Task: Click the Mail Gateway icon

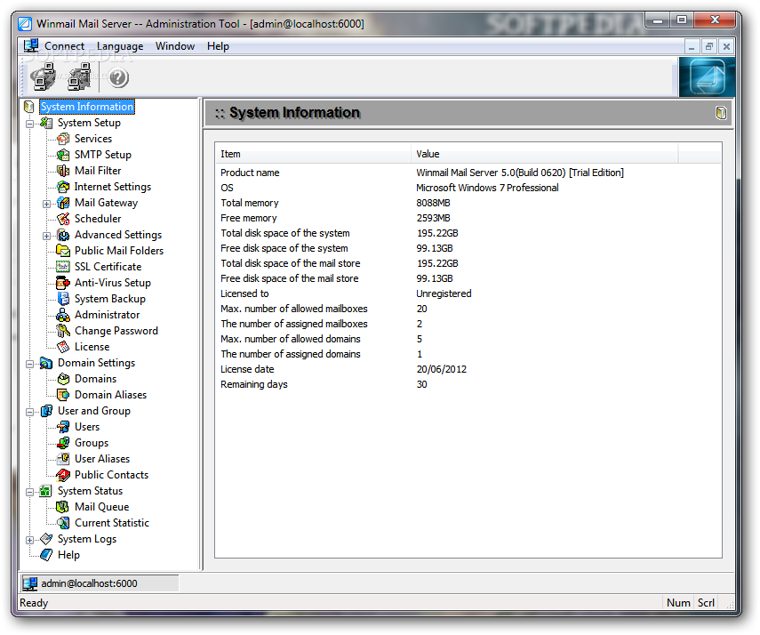Action: (63, 203)
